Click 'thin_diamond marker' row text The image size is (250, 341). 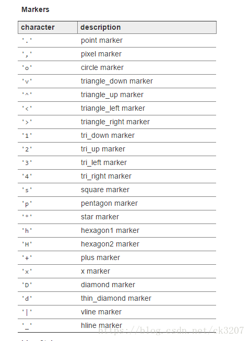tap(116, 298)
